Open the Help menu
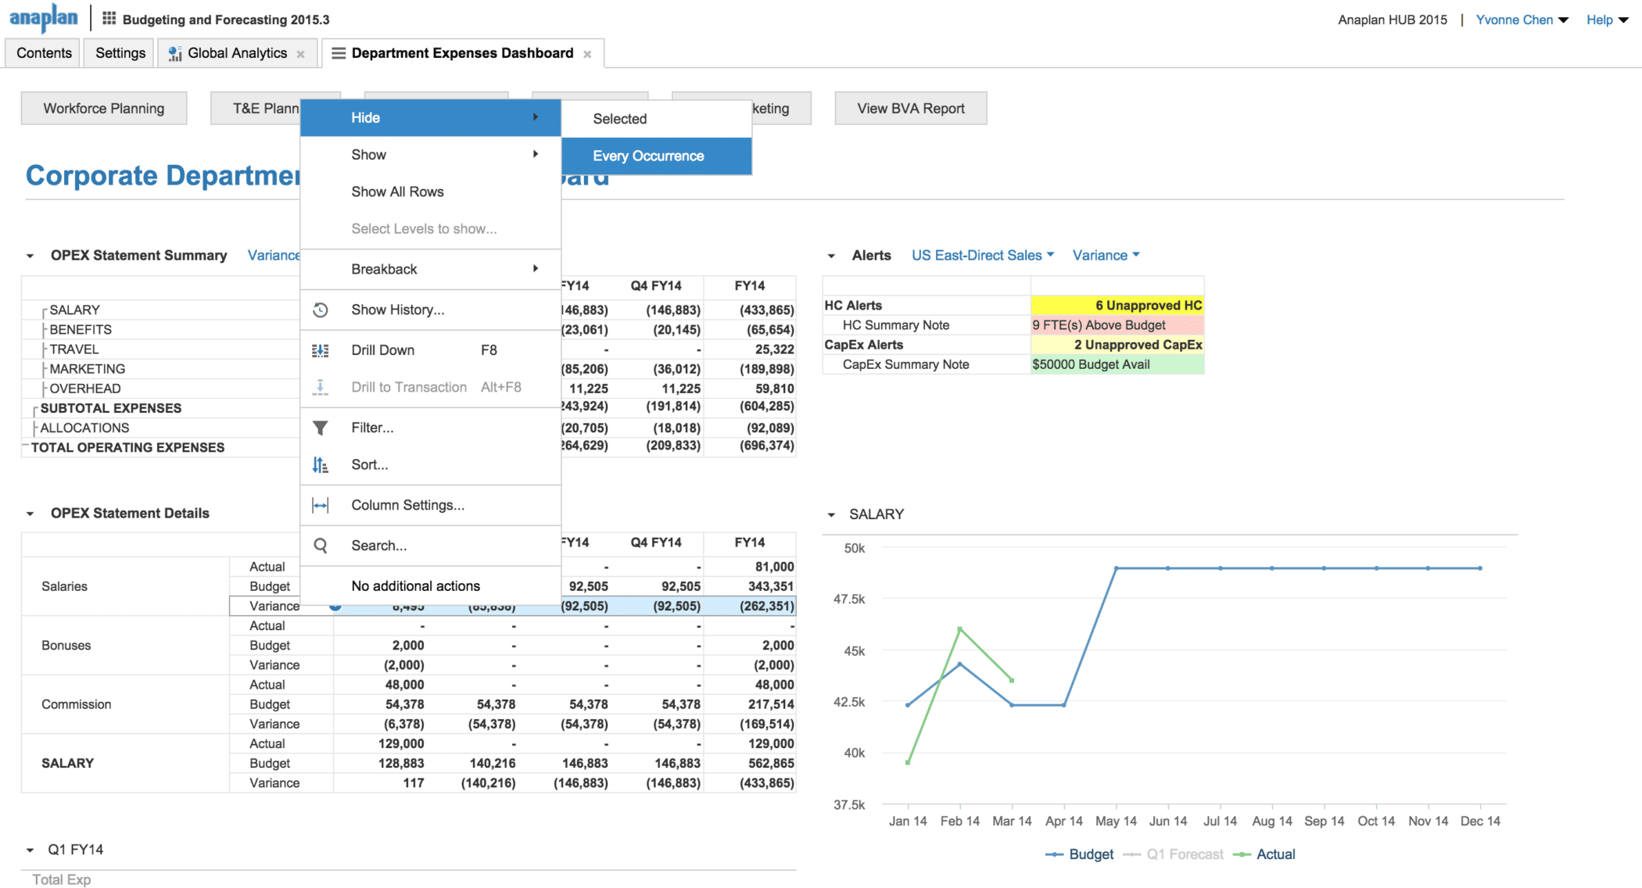The height and width of the screenshot is (888, 1642). [1607, 20]
